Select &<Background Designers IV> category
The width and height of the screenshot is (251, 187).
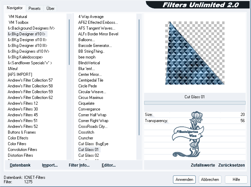(x=31, y=28)
